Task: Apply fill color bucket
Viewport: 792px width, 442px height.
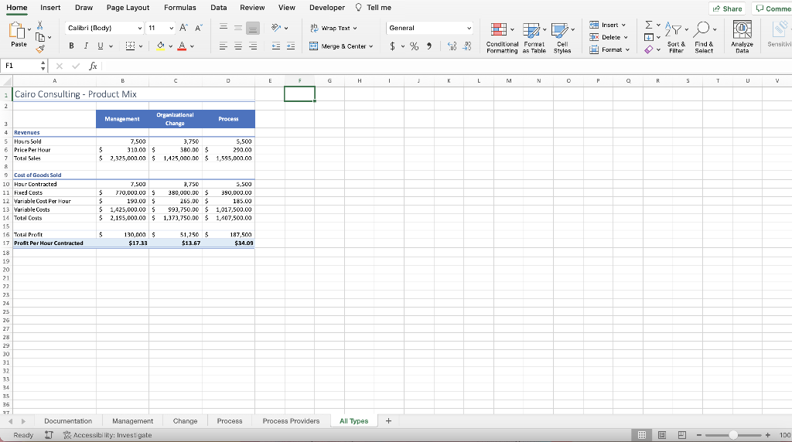Action: pos(161,46)
